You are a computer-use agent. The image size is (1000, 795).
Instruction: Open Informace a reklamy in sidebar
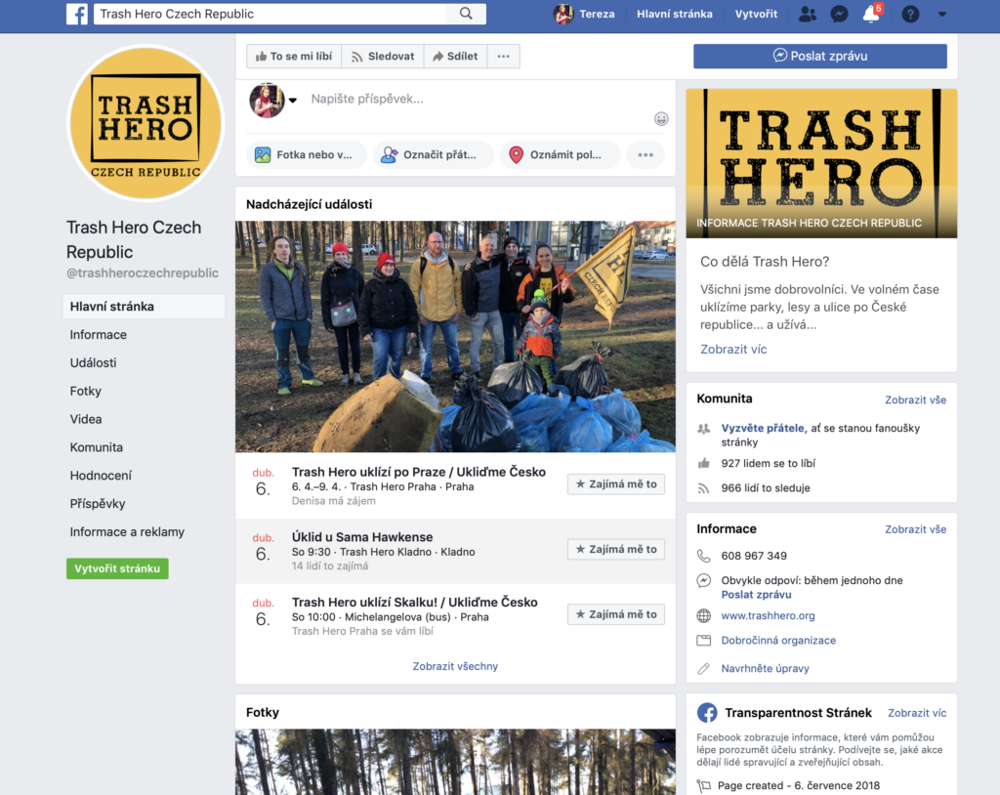[127, 531]
